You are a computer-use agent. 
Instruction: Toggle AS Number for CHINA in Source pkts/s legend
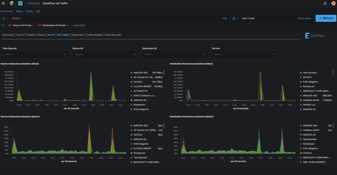click(144, 130)
